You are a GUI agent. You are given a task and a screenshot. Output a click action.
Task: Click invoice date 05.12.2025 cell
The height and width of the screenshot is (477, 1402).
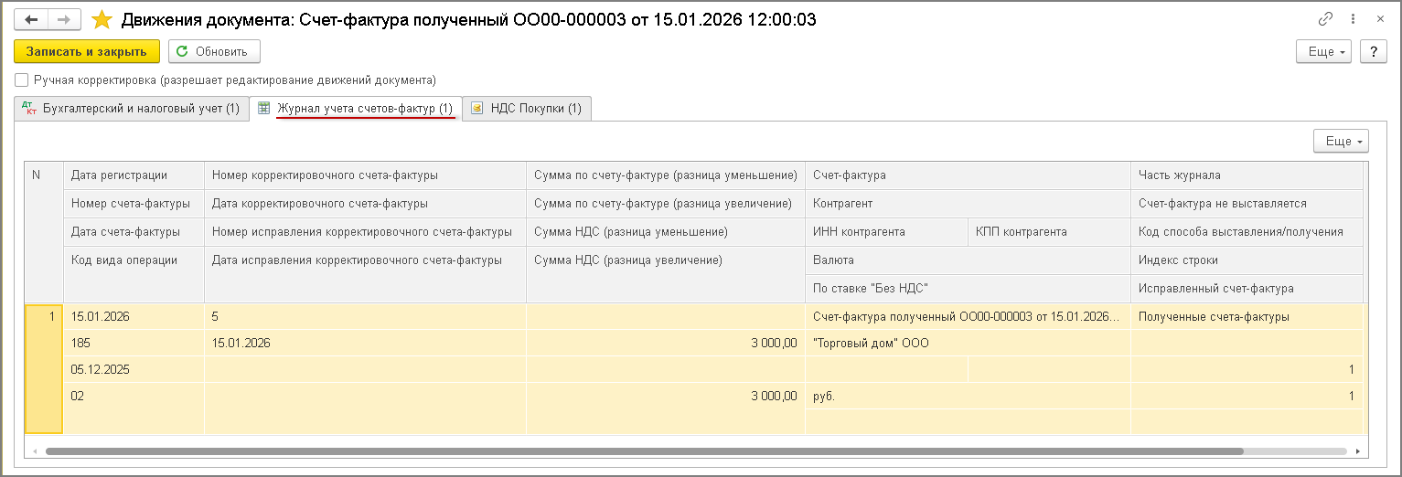134,370
